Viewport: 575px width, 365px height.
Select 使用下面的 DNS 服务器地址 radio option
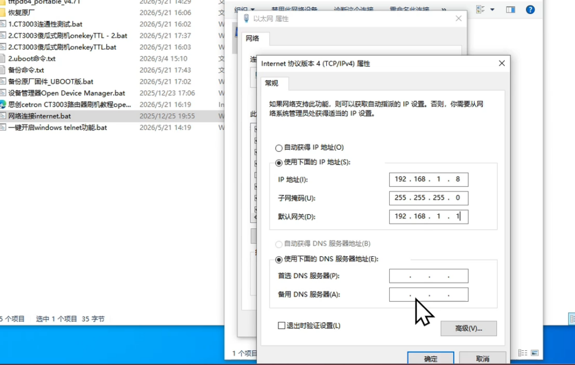tap(279, 260)
